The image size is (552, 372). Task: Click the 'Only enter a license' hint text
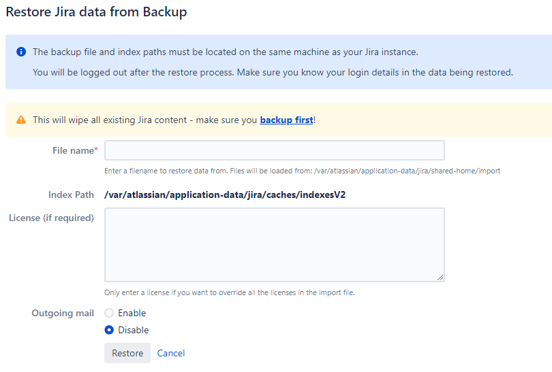230,292
